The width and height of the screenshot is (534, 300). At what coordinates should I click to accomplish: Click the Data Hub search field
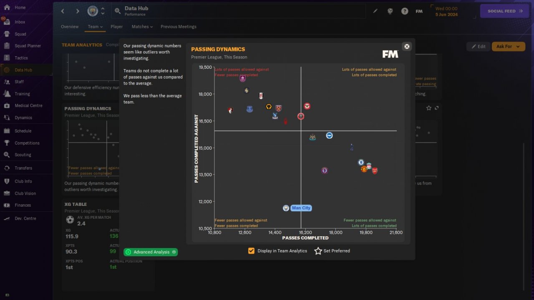point(239,11)
